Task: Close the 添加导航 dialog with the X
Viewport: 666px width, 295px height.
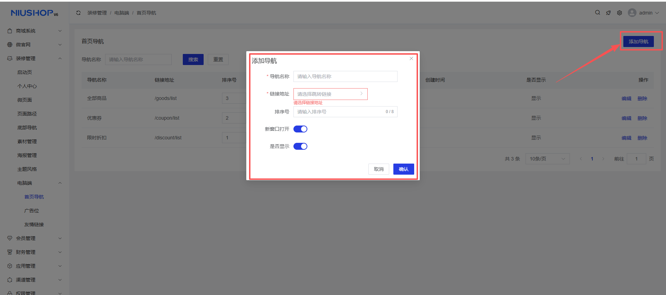Action: (x=411, y=58)
